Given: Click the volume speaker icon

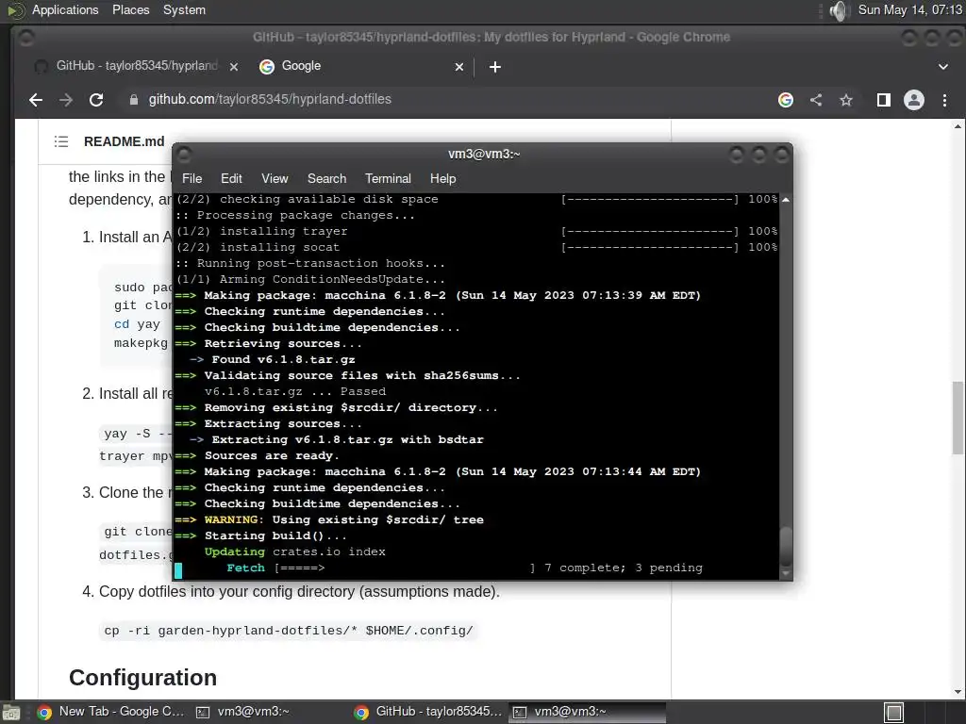Looking at the screenshot, I should (839, 10).
